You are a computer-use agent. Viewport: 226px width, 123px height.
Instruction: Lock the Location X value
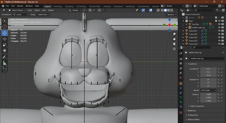tap(218, 69)
